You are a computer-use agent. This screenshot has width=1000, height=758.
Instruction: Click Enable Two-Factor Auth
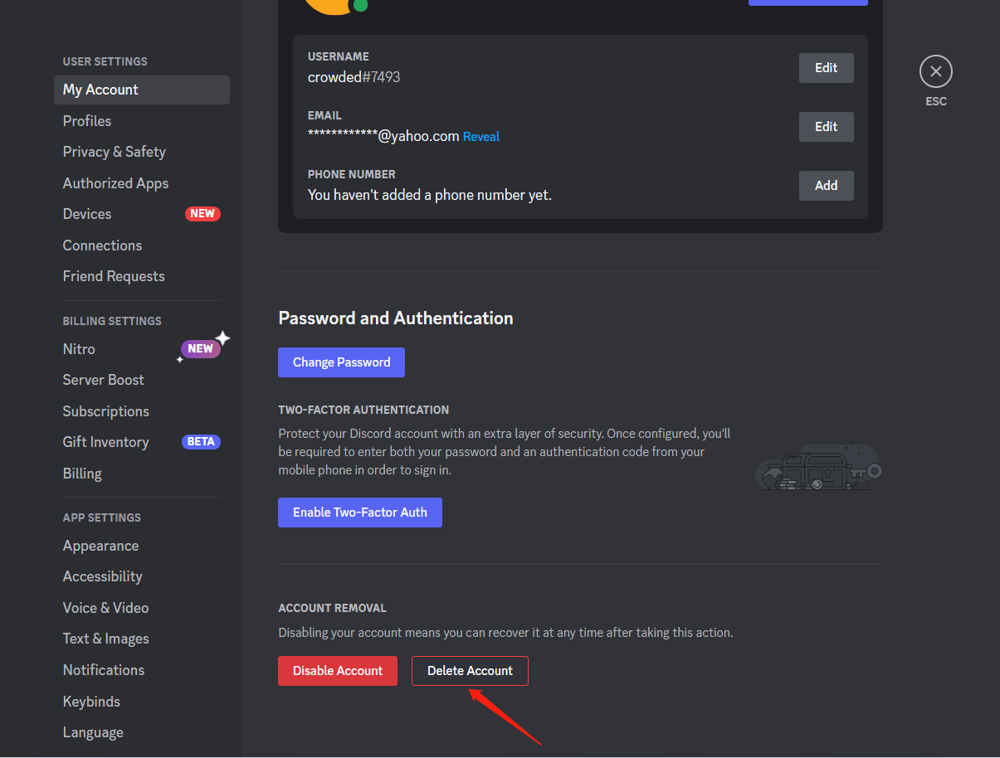pyautogui.click(x=360, y=513)
